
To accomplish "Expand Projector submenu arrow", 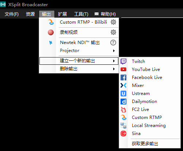I will (114, 51).
